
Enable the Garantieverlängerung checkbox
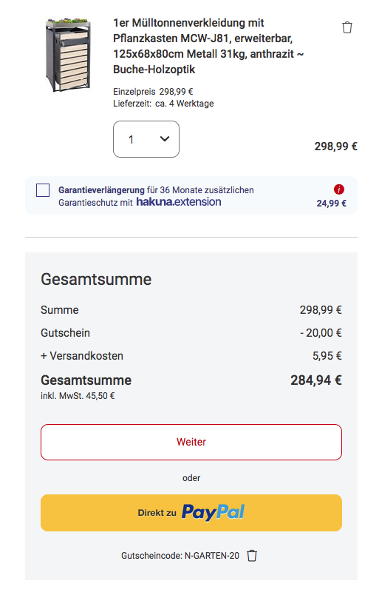click(x=43, y=190)
